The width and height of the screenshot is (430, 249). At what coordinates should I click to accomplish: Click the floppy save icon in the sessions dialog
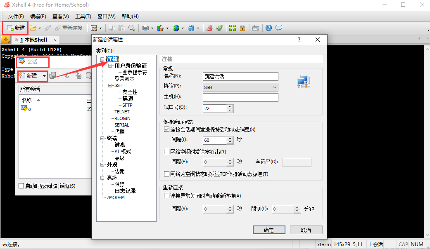(x=52, y=75)
